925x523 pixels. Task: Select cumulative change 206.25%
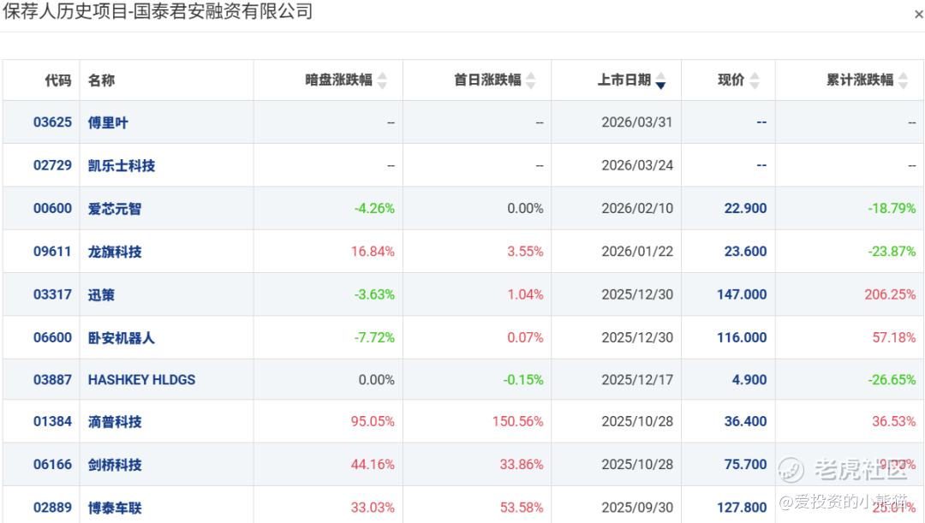890,294
